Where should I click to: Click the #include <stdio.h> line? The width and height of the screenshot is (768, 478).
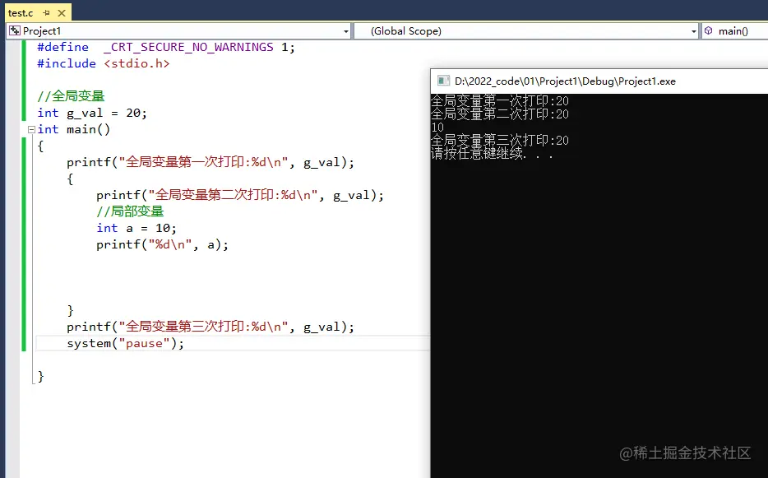104,63
